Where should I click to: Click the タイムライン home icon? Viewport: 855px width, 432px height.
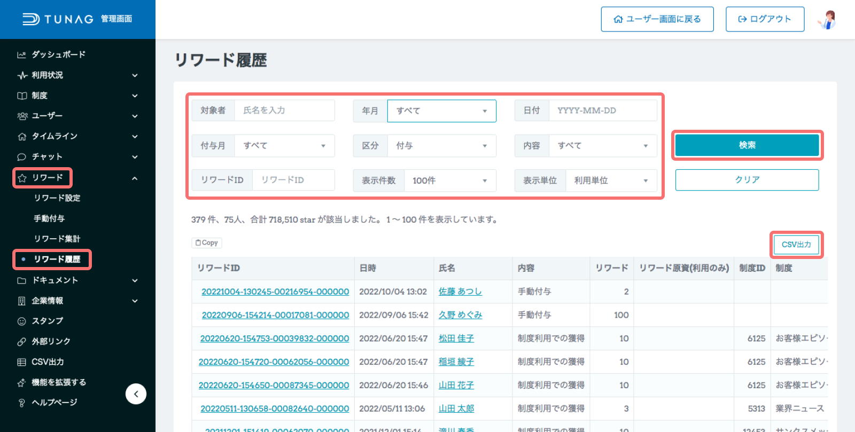point(22,136)
